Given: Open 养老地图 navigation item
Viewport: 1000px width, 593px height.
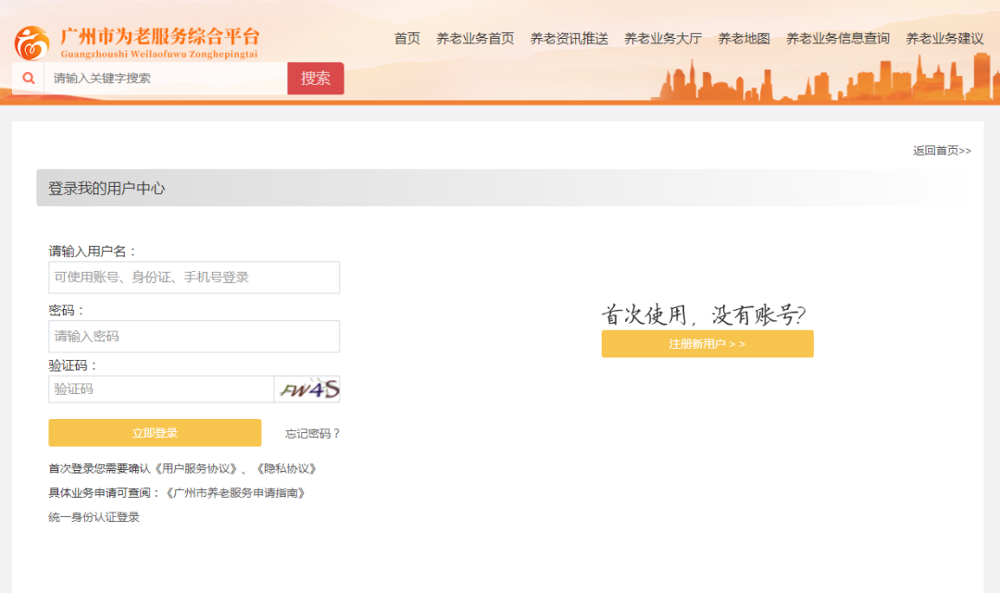Looking at the screenshot, I should [744, 39].
